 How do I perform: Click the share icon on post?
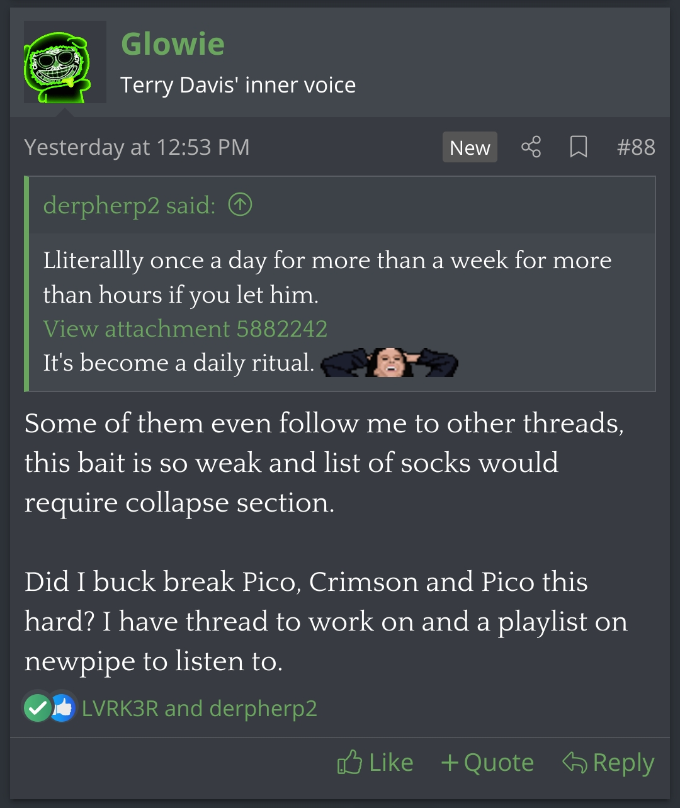click(x=531, y=147)
